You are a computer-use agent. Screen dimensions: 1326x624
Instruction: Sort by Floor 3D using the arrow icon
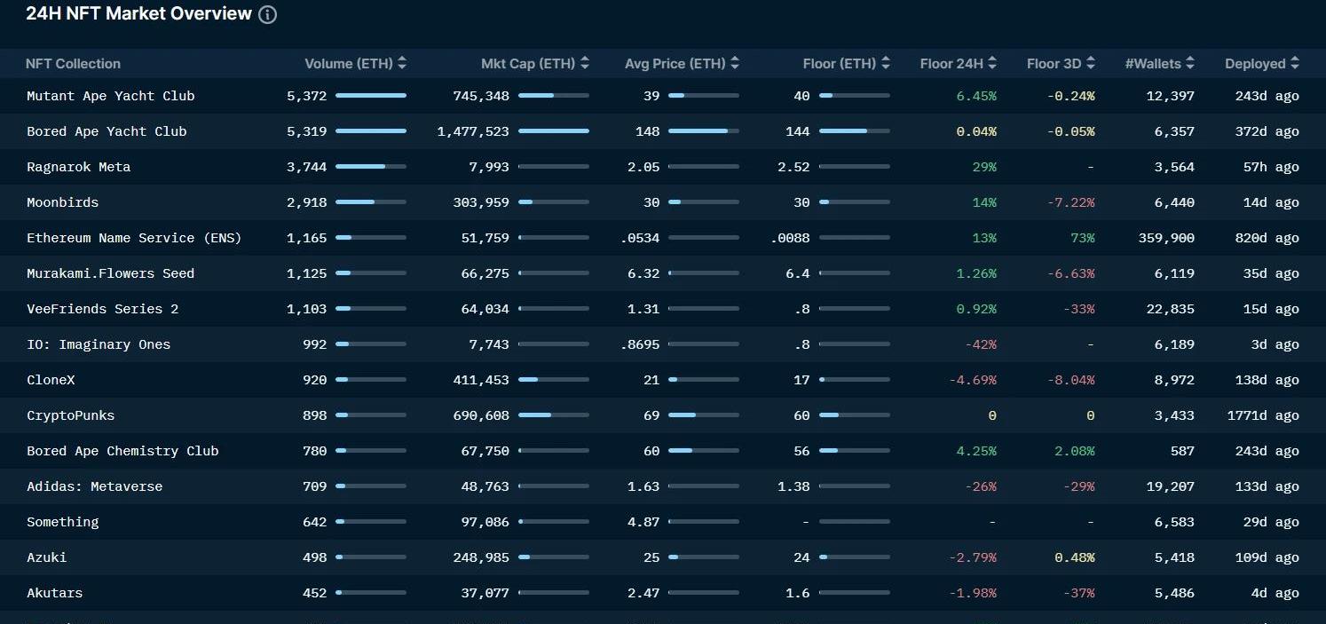[1091, 64]
